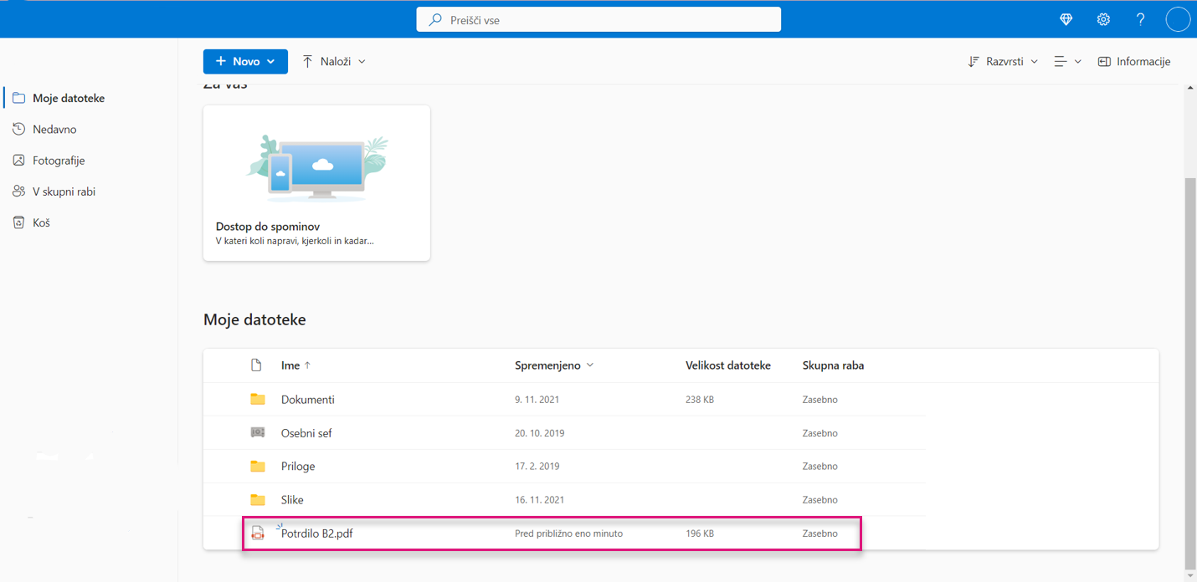Image resolution: width=1197 pixels, height=582 pixels.
Task: Click Zasebno in the Dokumenti row
Action: (819, 400)
